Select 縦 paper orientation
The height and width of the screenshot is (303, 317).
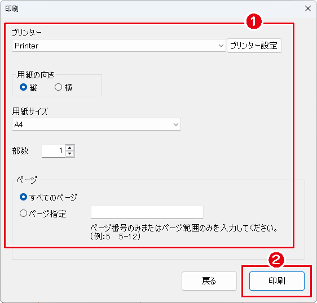24,87
